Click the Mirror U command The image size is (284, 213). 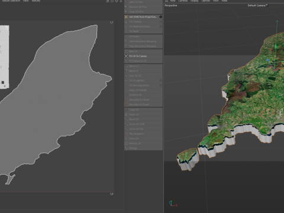tap(143, 66)
